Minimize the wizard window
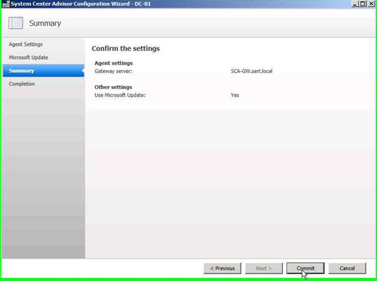The image size is (377, 281). pos(355,4)
